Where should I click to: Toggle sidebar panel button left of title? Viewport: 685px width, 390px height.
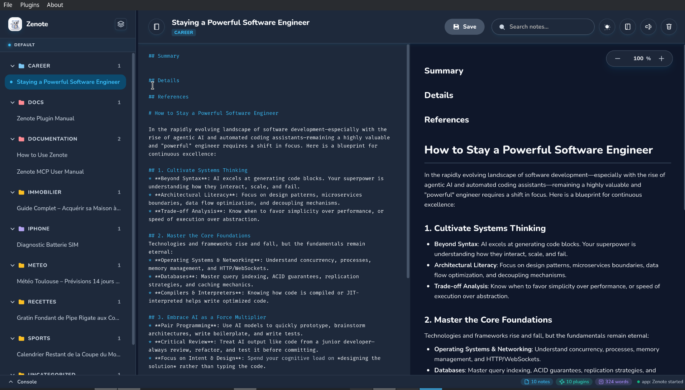pyautogui.click(x=157, y=27)
